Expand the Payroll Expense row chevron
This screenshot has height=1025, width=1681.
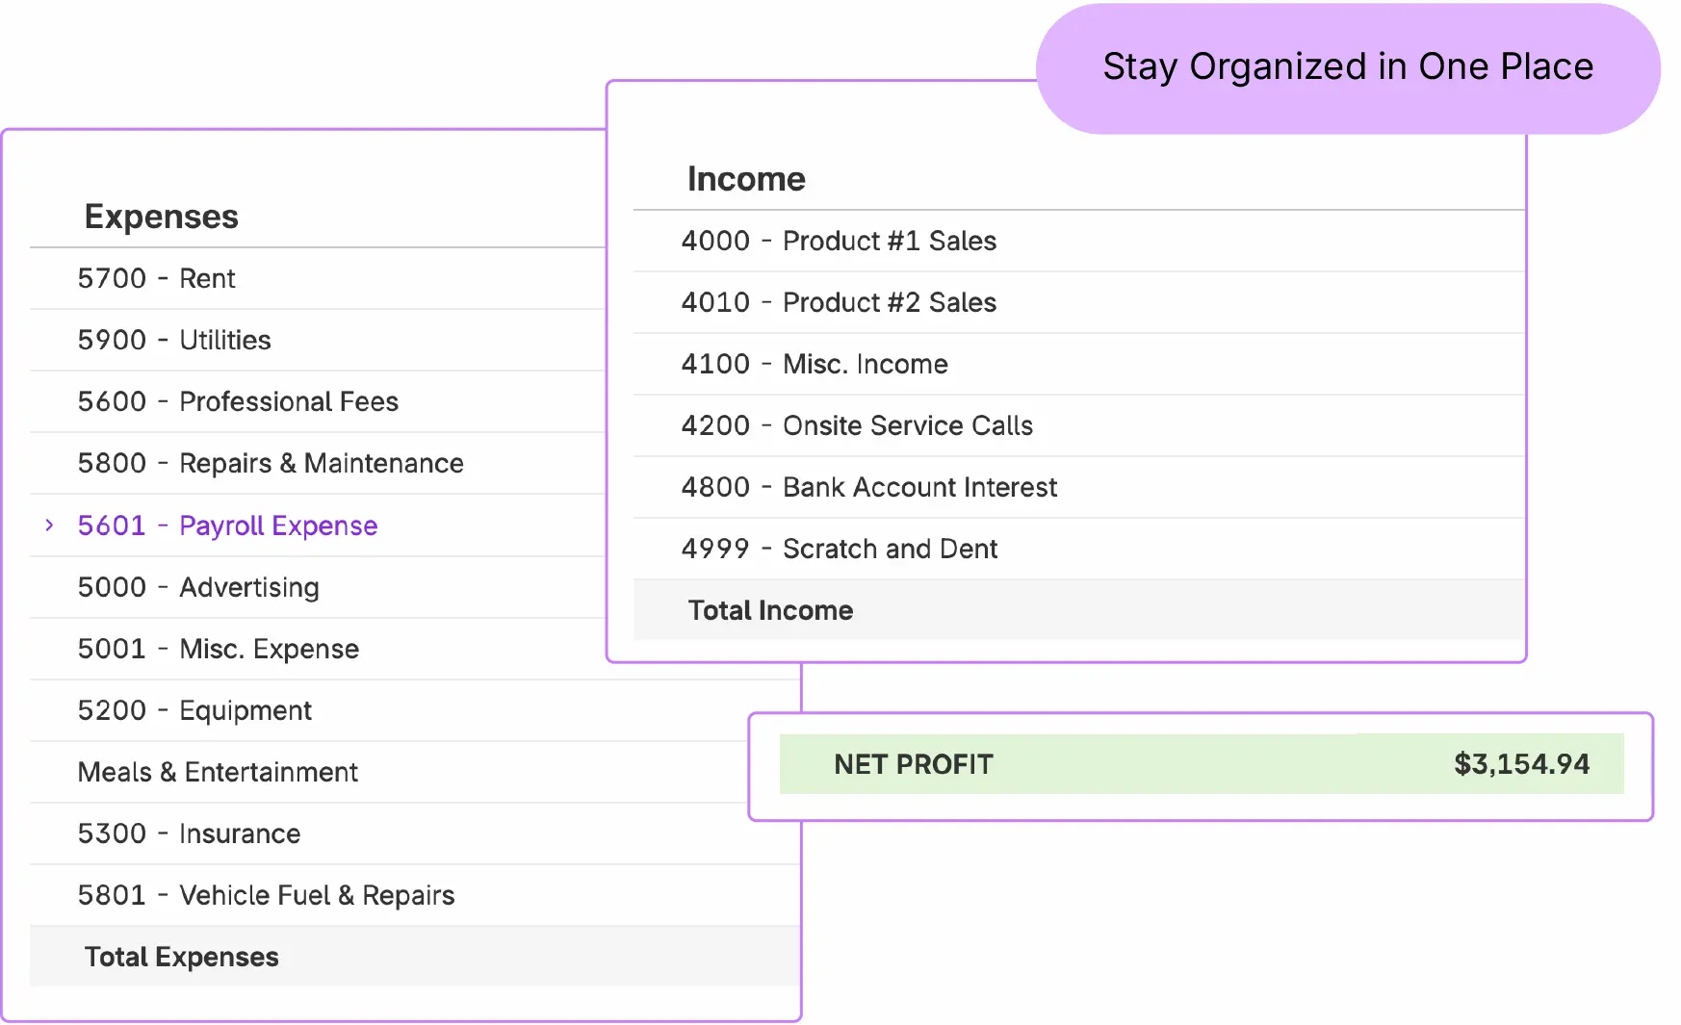point(49,525)
